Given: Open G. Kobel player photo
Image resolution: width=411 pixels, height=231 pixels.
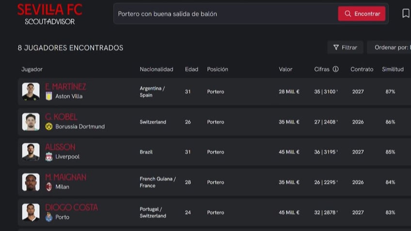Looking at the screenshot, I should coord(31,122).
